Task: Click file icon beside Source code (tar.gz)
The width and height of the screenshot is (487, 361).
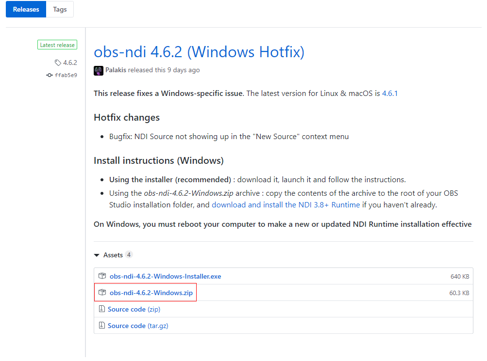Action: pyautogui.click(x=101, y=325)
